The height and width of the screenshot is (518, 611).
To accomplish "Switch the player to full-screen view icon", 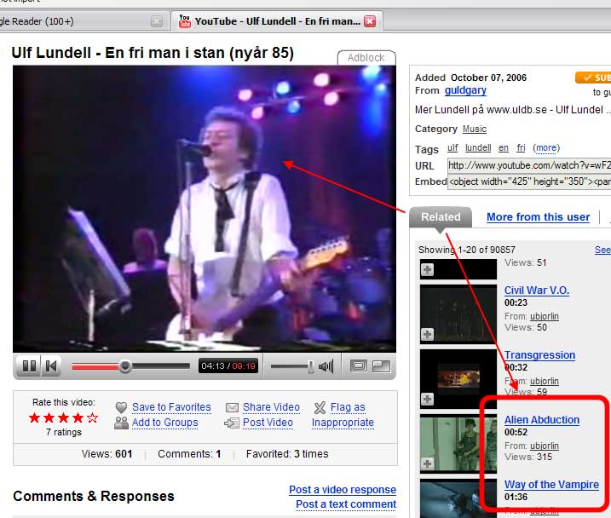I will coord(381,365).
